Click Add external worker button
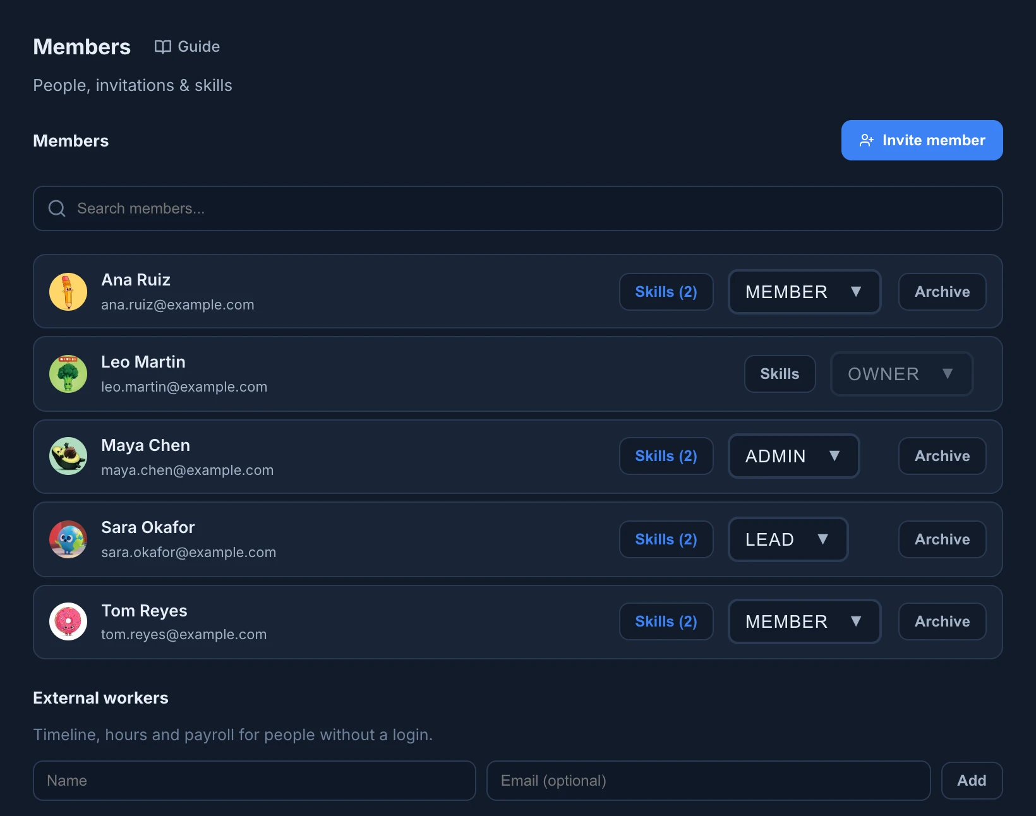The image size is (1036, 816). pos(972,781)
